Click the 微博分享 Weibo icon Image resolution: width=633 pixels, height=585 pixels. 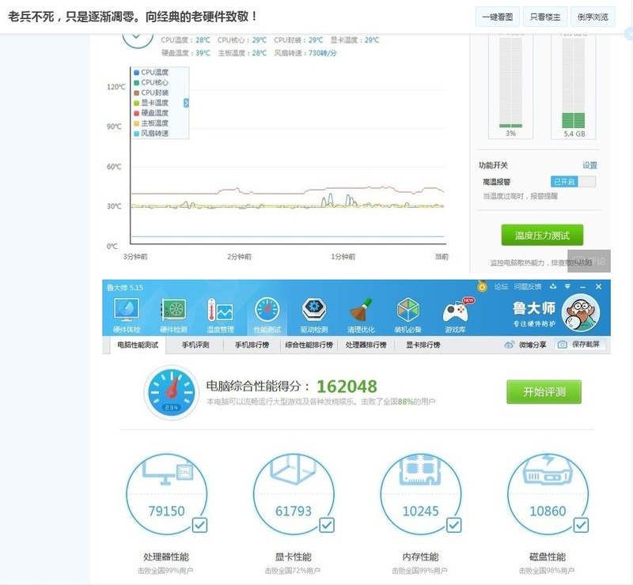(510, 345)
